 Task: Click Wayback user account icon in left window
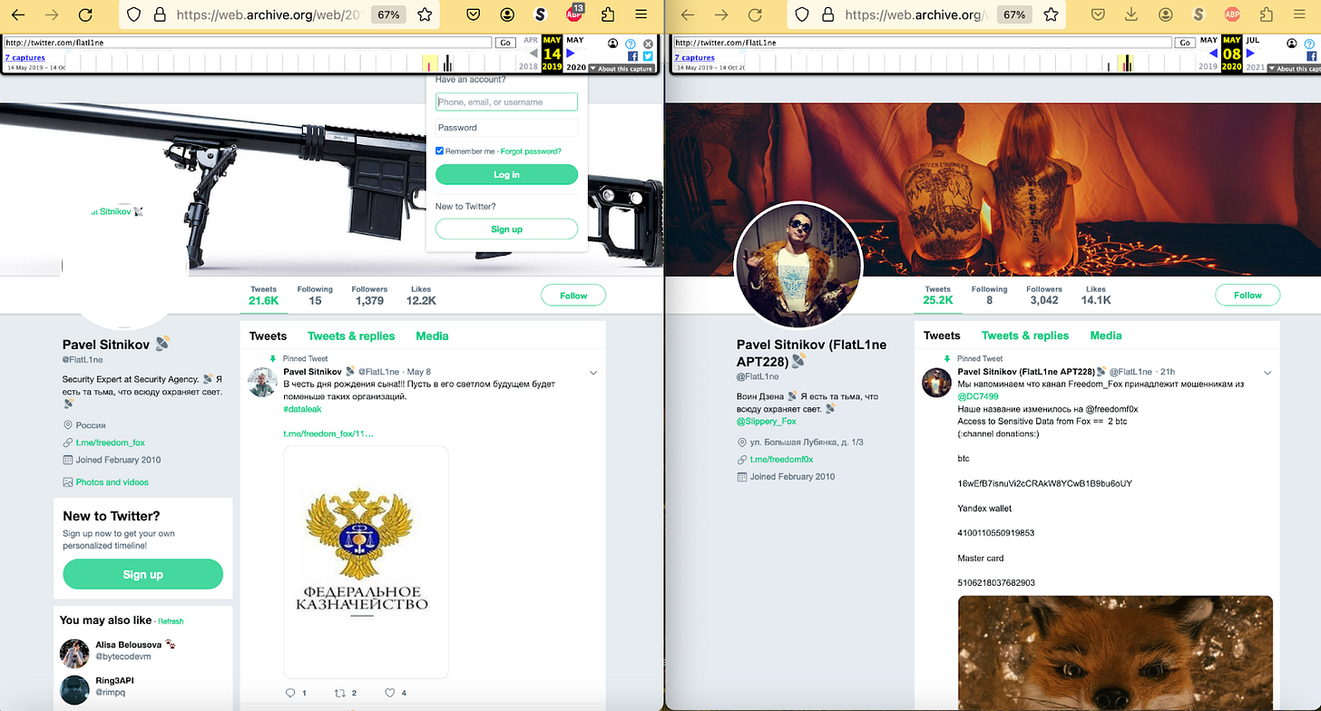tap(614, 44)
